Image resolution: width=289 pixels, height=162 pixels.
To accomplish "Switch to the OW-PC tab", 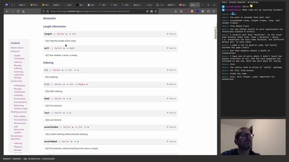I will tap(171, 5).
